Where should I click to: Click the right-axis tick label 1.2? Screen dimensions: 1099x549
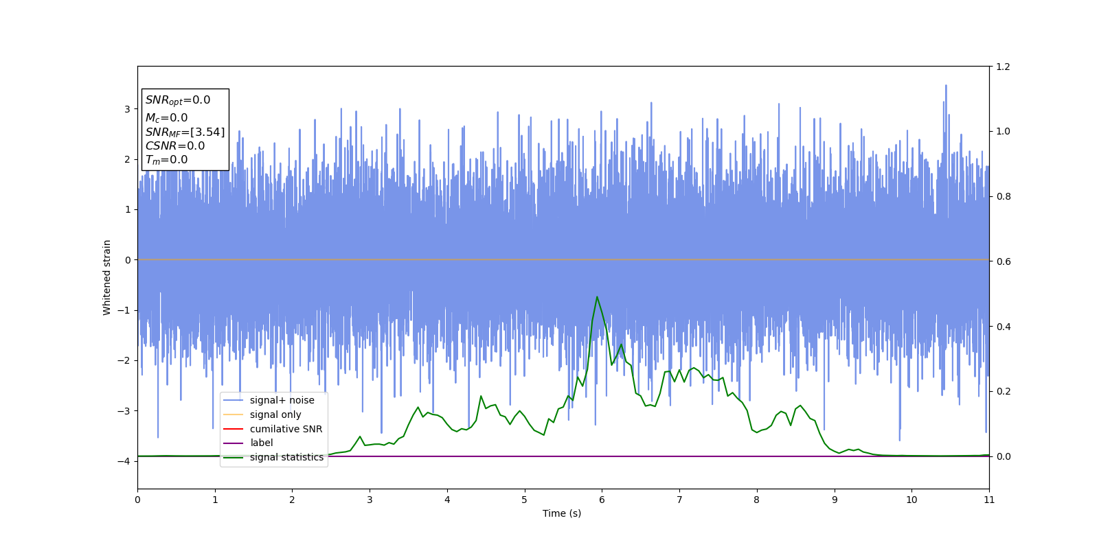coord(1003,67)
